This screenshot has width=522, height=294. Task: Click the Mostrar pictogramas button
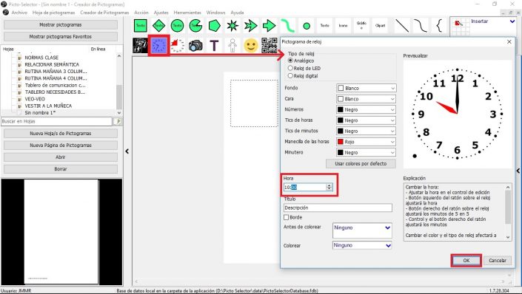tap(61, 24)
